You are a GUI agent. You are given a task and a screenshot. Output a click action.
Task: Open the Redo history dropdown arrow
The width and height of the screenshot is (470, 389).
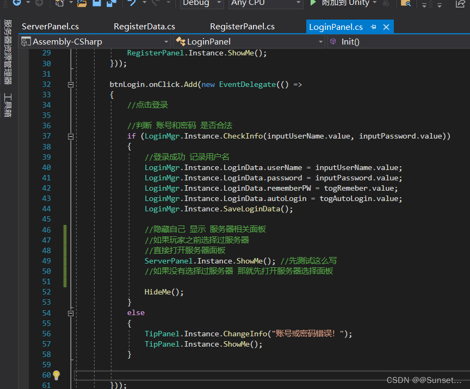pos(168,2)
